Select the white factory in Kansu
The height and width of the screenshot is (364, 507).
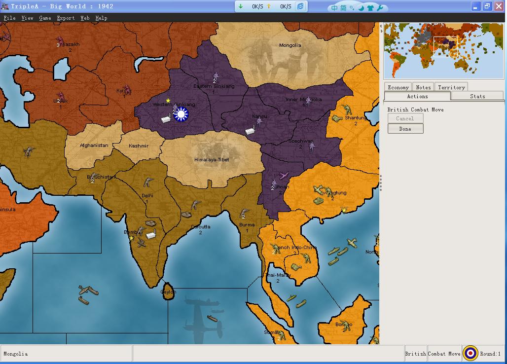coord(250,130)
